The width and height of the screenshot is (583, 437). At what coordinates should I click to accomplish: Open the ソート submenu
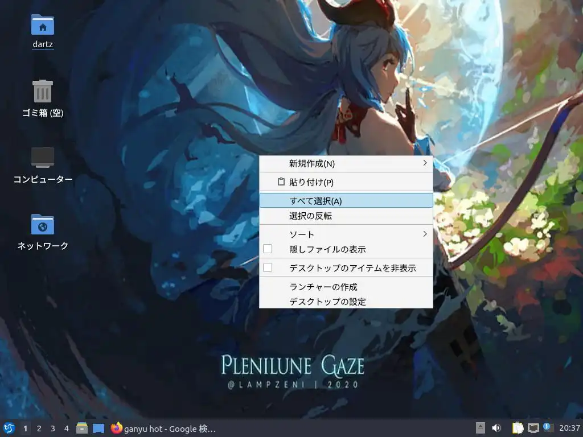tap(346, 234)
